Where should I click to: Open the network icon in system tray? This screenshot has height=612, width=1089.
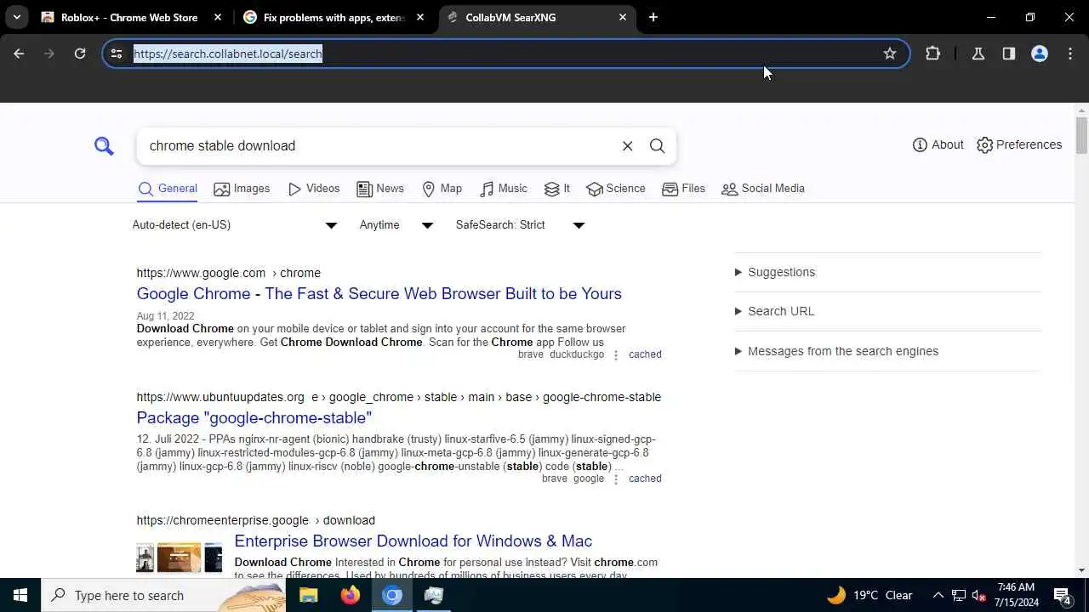(958, 595)
